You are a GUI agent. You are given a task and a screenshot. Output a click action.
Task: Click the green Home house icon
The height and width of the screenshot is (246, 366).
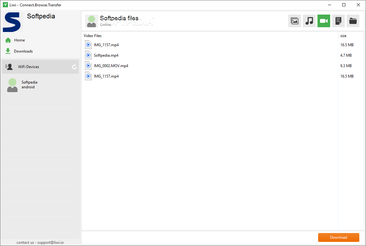pyautogui.click(x=8, y=40)
